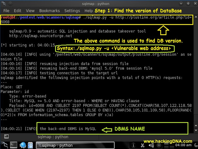Click the volume speaker tray icon
Image resolution: width=198 pixels, height=149 pixels.
(x=151, y=145)
